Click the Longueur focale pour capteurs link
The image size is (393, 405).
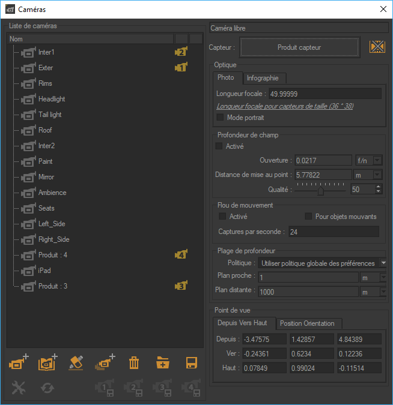(x=285, y=106)
